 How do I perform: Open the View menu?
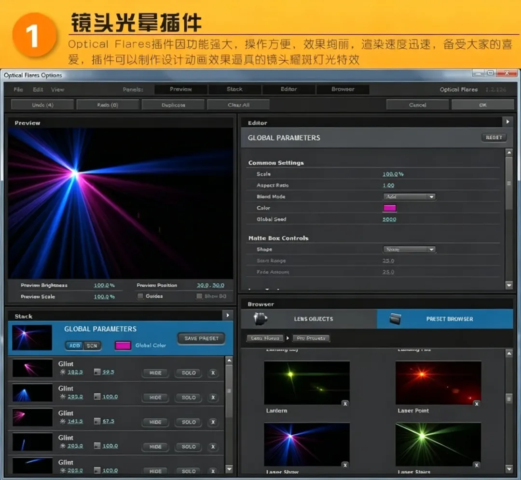pos(57,89)
